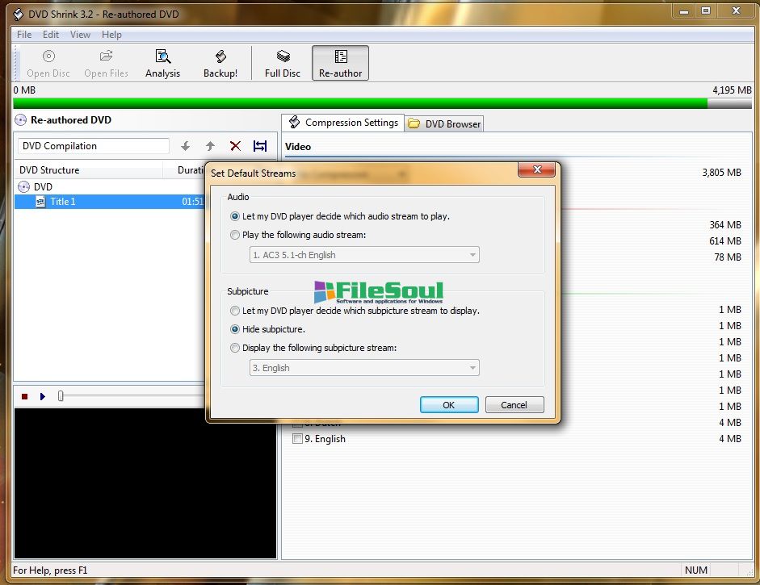Click the set start/end frames icon
Image resolution: width=760 pixels, height=585 pixels.
click(x=260, y=146)
